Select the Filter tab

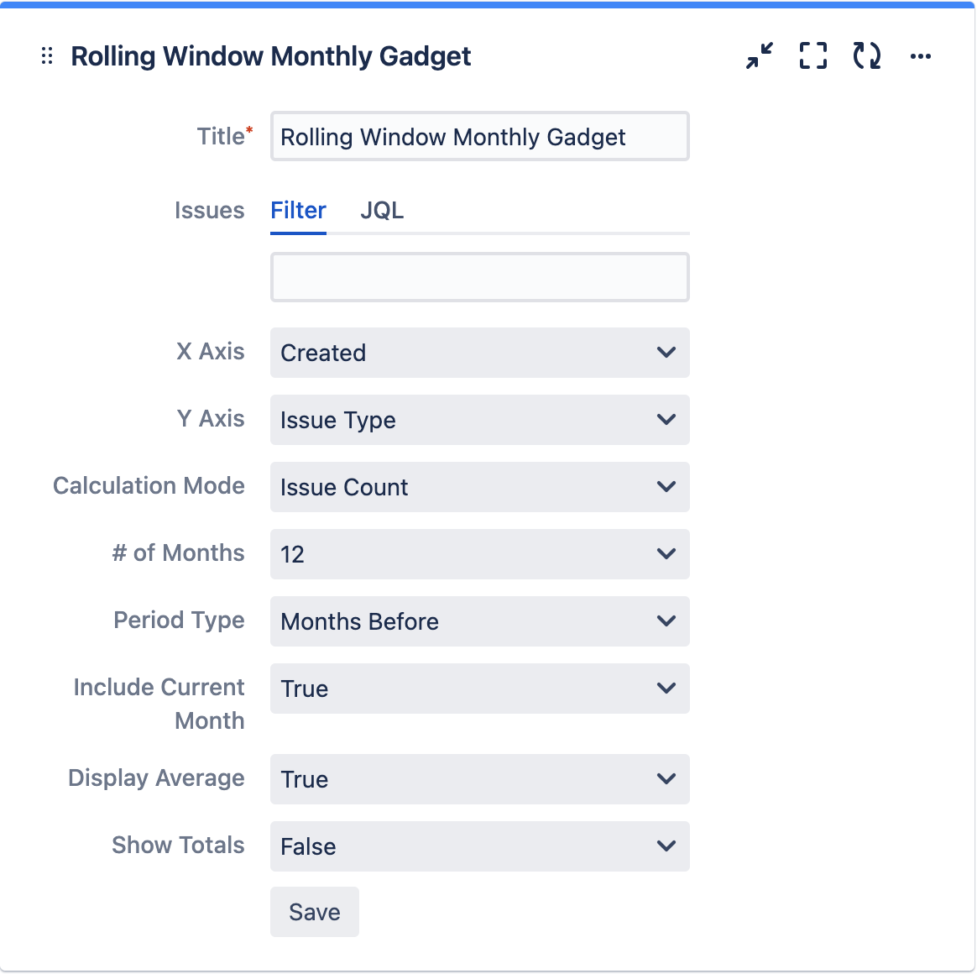pos(298,210)
